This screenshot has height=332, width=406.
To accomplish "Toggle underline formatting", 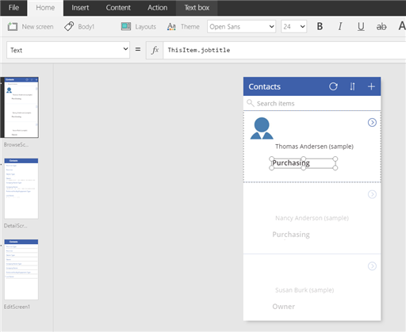I will (361, 26).
